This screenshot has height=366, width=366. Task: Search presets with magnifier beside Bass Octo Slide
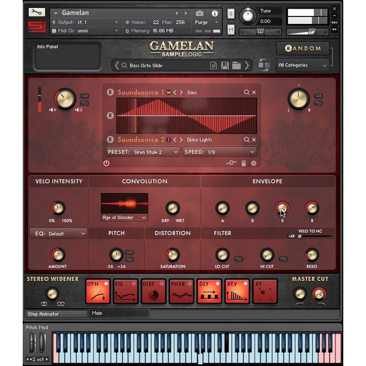click(124, 65)
